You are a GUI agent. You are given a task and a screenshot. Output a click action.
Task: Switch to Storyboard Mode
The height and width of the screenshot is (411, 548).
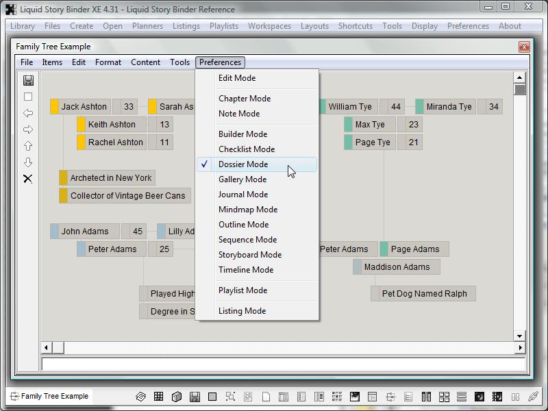click(250, 255)
